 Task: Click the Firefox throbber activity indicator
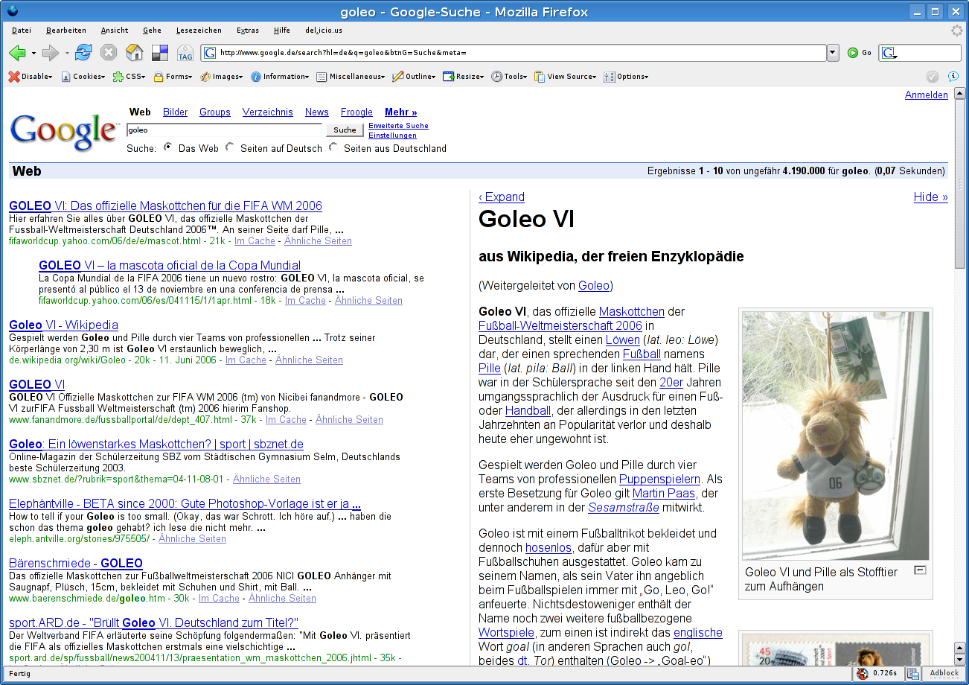click(956, 31)
